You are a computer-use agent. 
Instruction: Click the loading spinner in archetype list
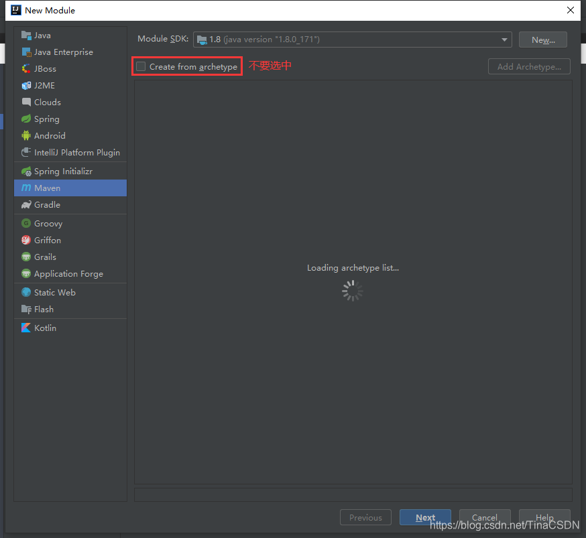coord(353,291)
